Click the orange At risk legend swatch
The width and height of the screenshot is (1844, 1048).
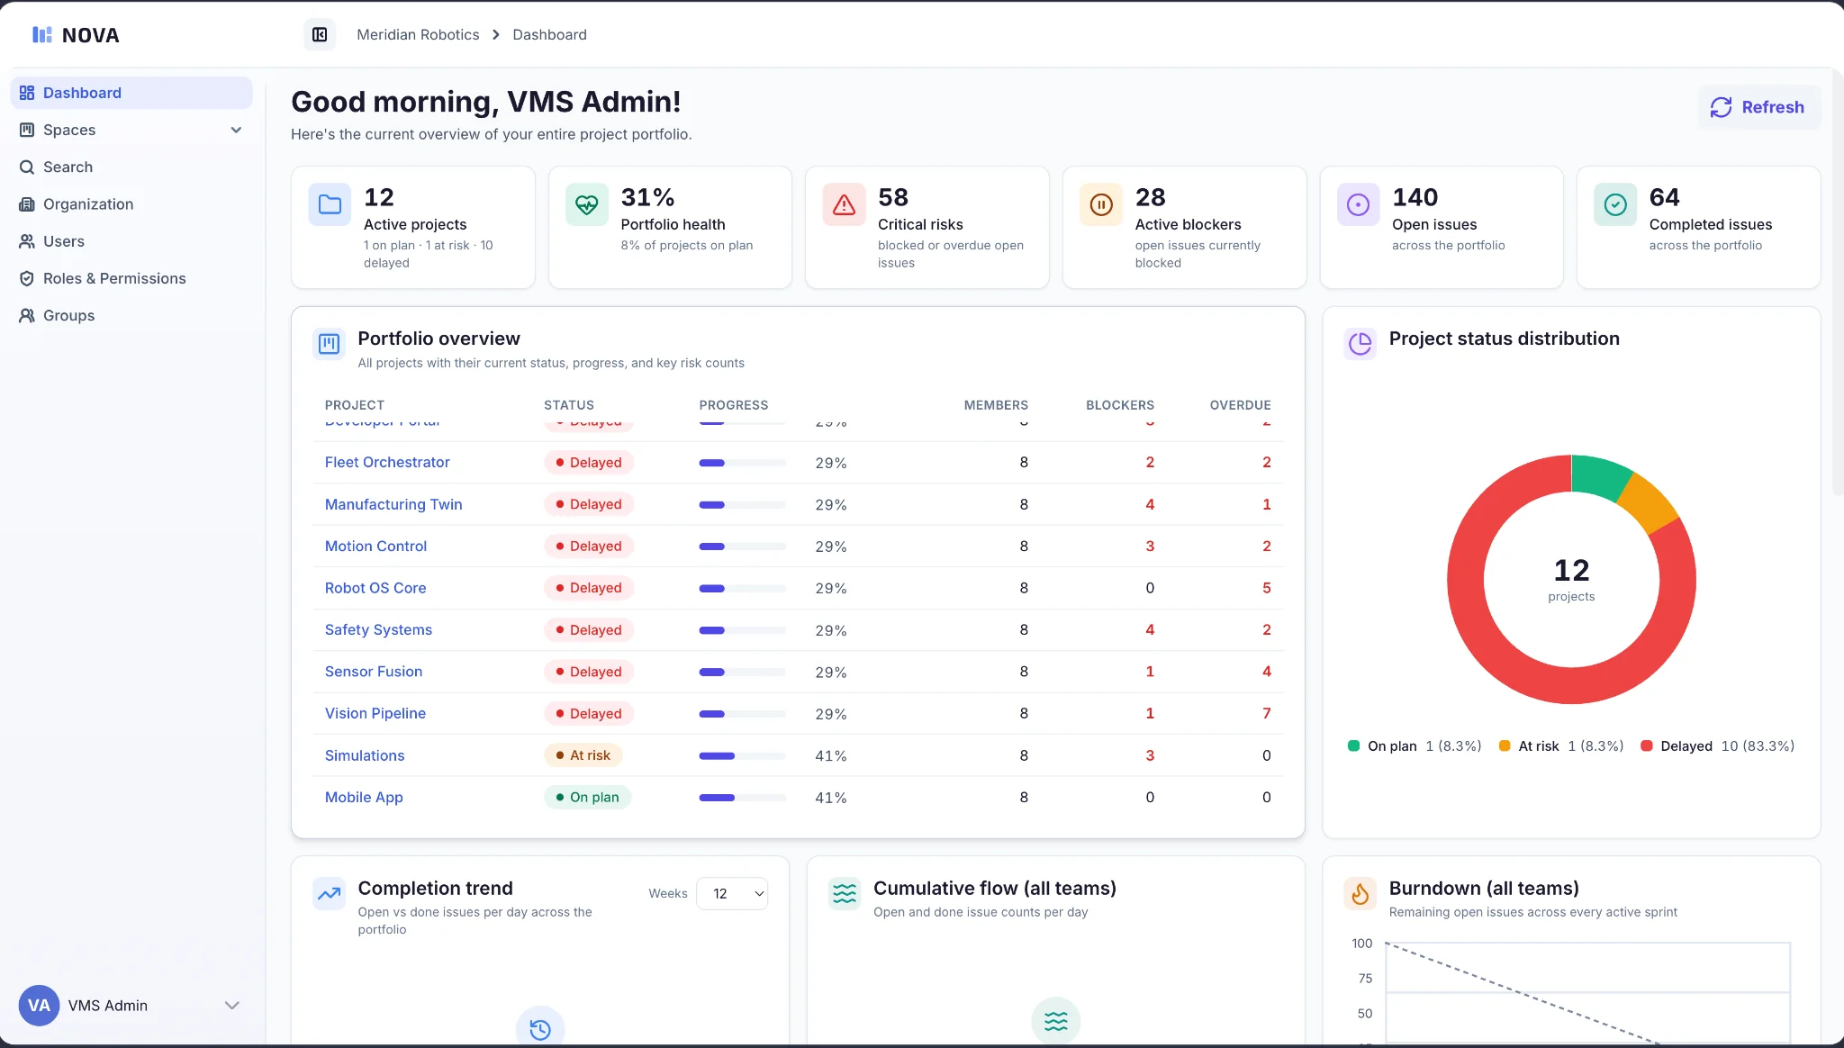point(1504,745)
